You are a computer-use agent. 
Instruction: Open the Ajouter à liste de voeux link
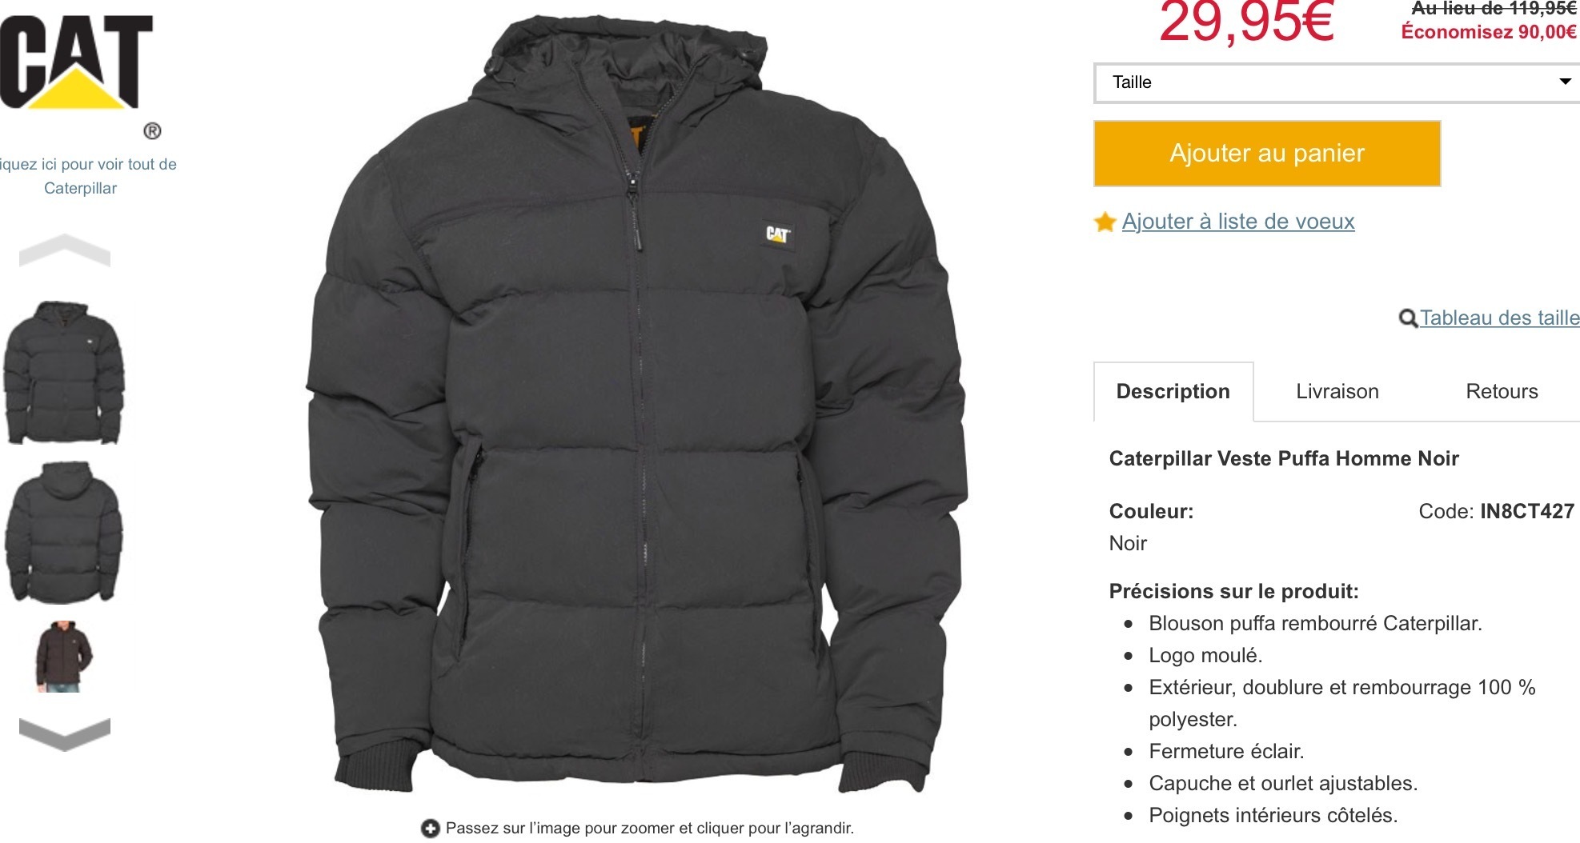1238,222
